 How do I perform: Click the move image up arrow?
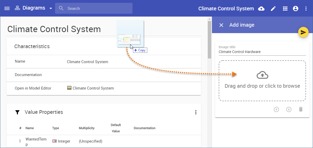point(276,109)
